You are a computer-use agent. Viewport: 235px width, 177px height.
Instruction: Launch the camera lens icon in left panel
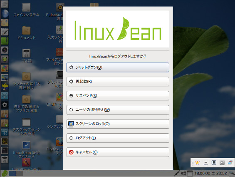point(5,50)
